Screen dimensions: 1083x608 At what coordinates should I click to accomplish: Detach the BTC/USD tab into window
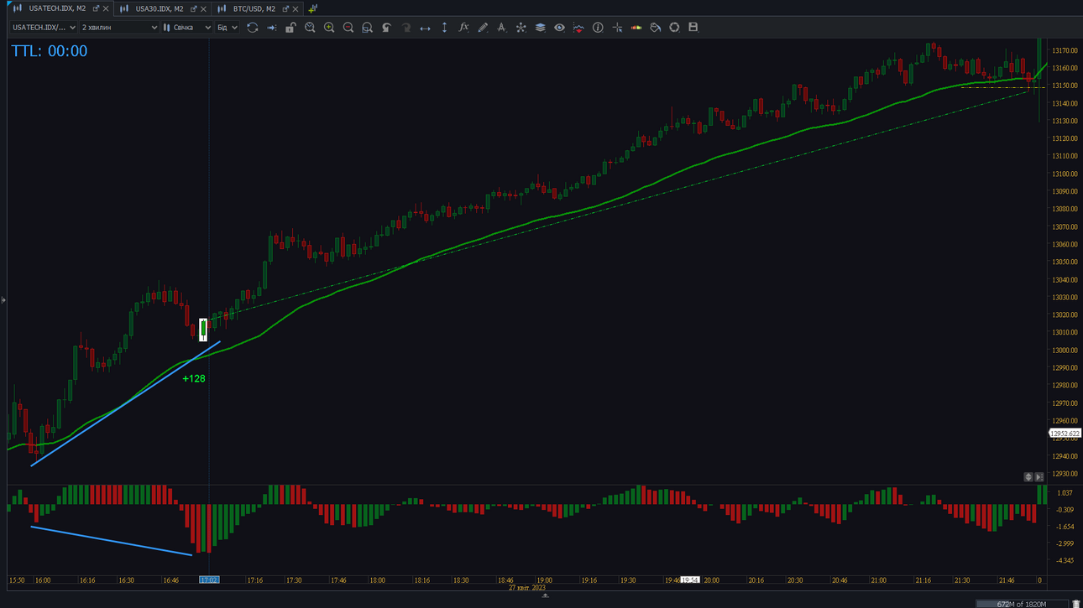(x=285, y=8)
